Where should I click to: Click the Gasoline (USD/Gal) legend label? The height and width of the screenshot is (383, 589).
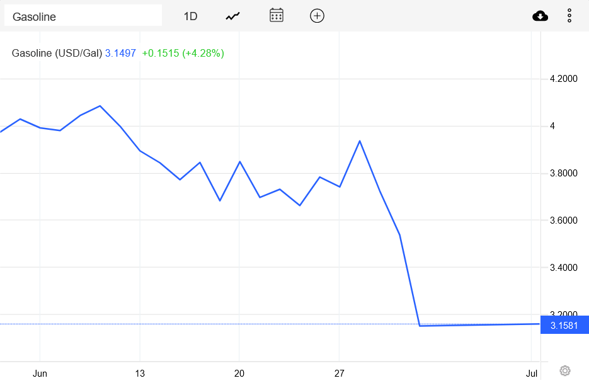click(x=57, y=53)
